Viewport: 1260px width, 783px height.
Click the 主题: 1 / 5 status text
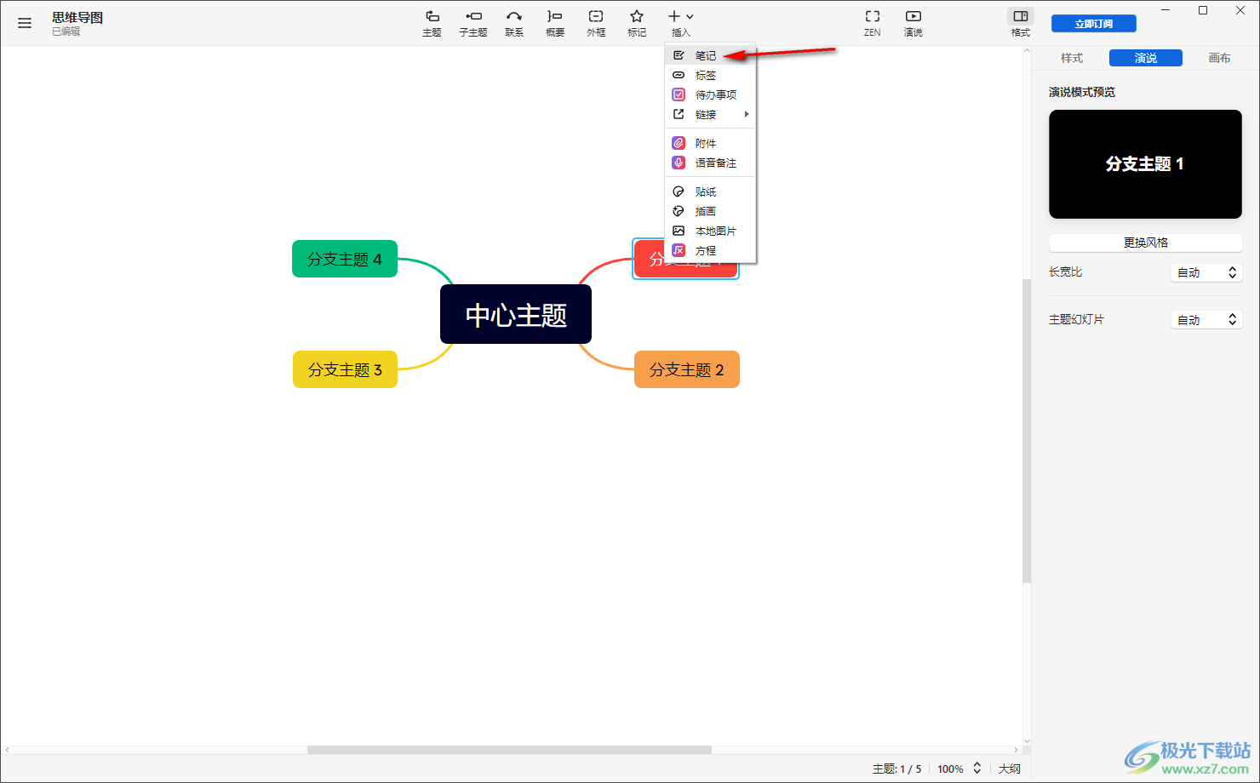click(896, 769)
